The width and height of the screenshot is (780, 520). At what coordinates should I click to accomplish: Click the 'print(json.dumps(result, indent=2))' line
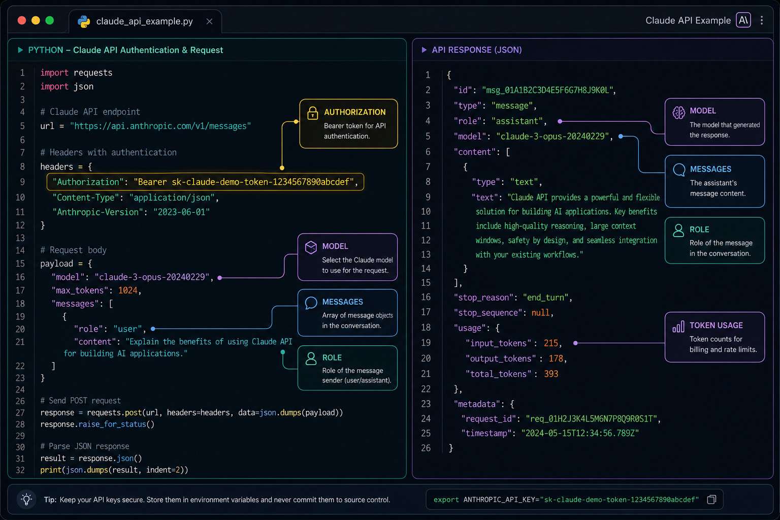(114, 470)
